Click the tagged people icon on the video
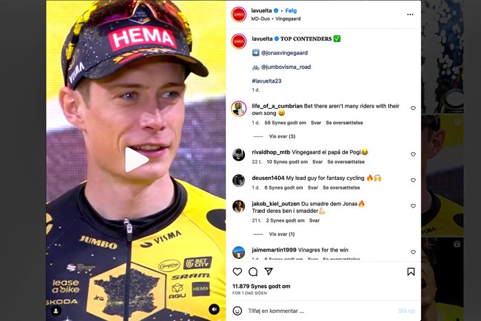The width and height of the screenshot is (481, 321). coord(56,311)
